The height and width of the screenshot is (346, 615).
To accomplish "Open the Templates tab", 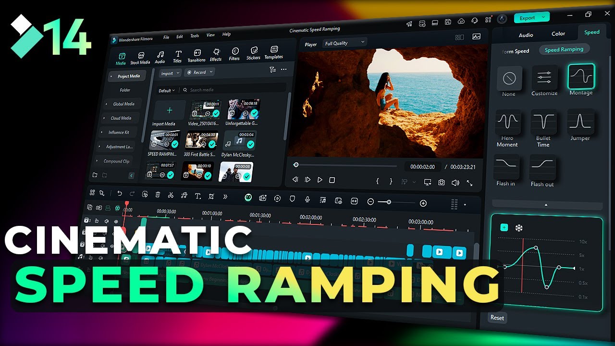I will [x=274, y=52].
